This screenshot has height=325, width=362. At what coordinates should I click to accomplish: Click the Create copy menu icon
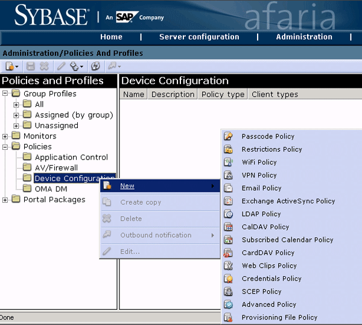(x=107, y=202)
